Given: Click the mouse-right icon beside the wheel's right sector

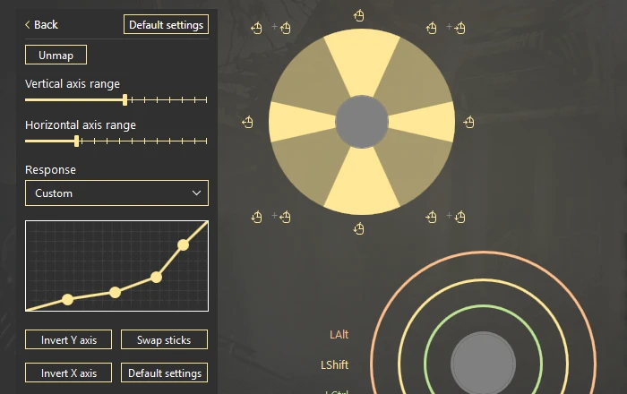Looking at the screenshot, I should 468,122.
